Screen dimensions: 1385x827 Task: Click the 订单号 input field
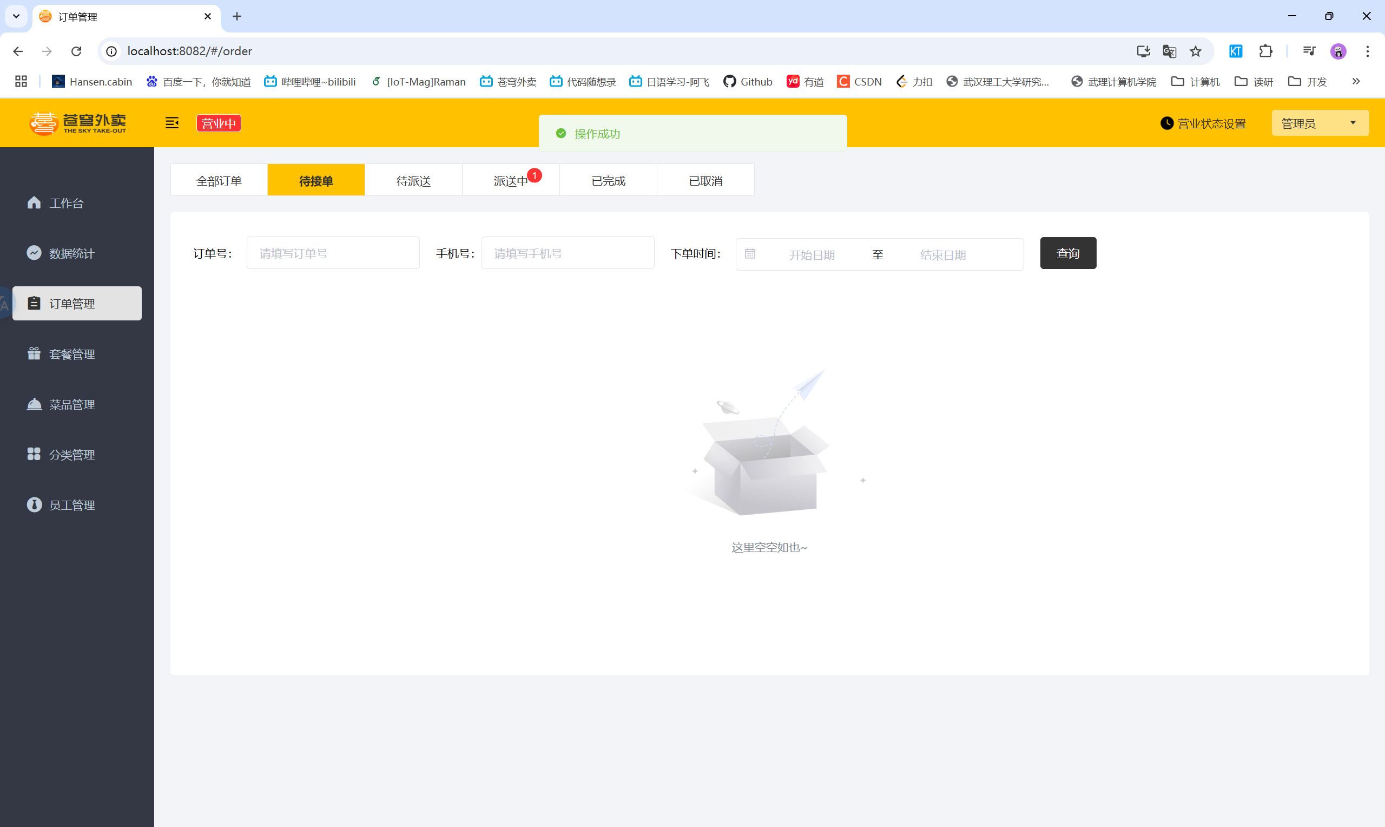click(333, 253)
